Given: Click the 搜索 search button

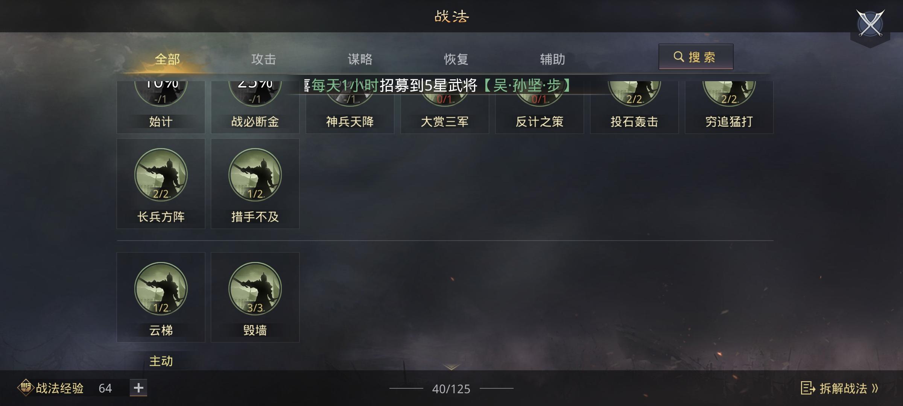Looking at the screenshot, I should (696, 57).
